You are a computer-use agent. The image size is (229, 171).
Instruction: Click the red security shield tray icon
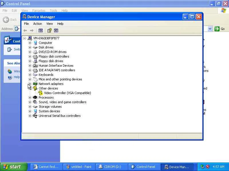[208, 167]
